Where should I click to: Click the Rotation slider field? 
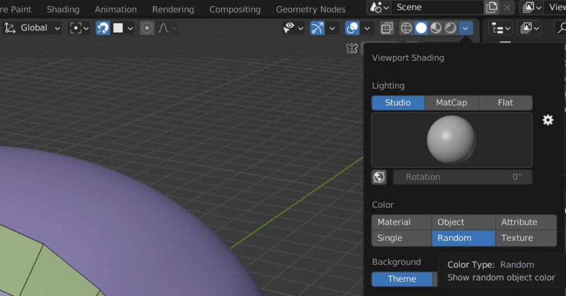click(463, 177)
